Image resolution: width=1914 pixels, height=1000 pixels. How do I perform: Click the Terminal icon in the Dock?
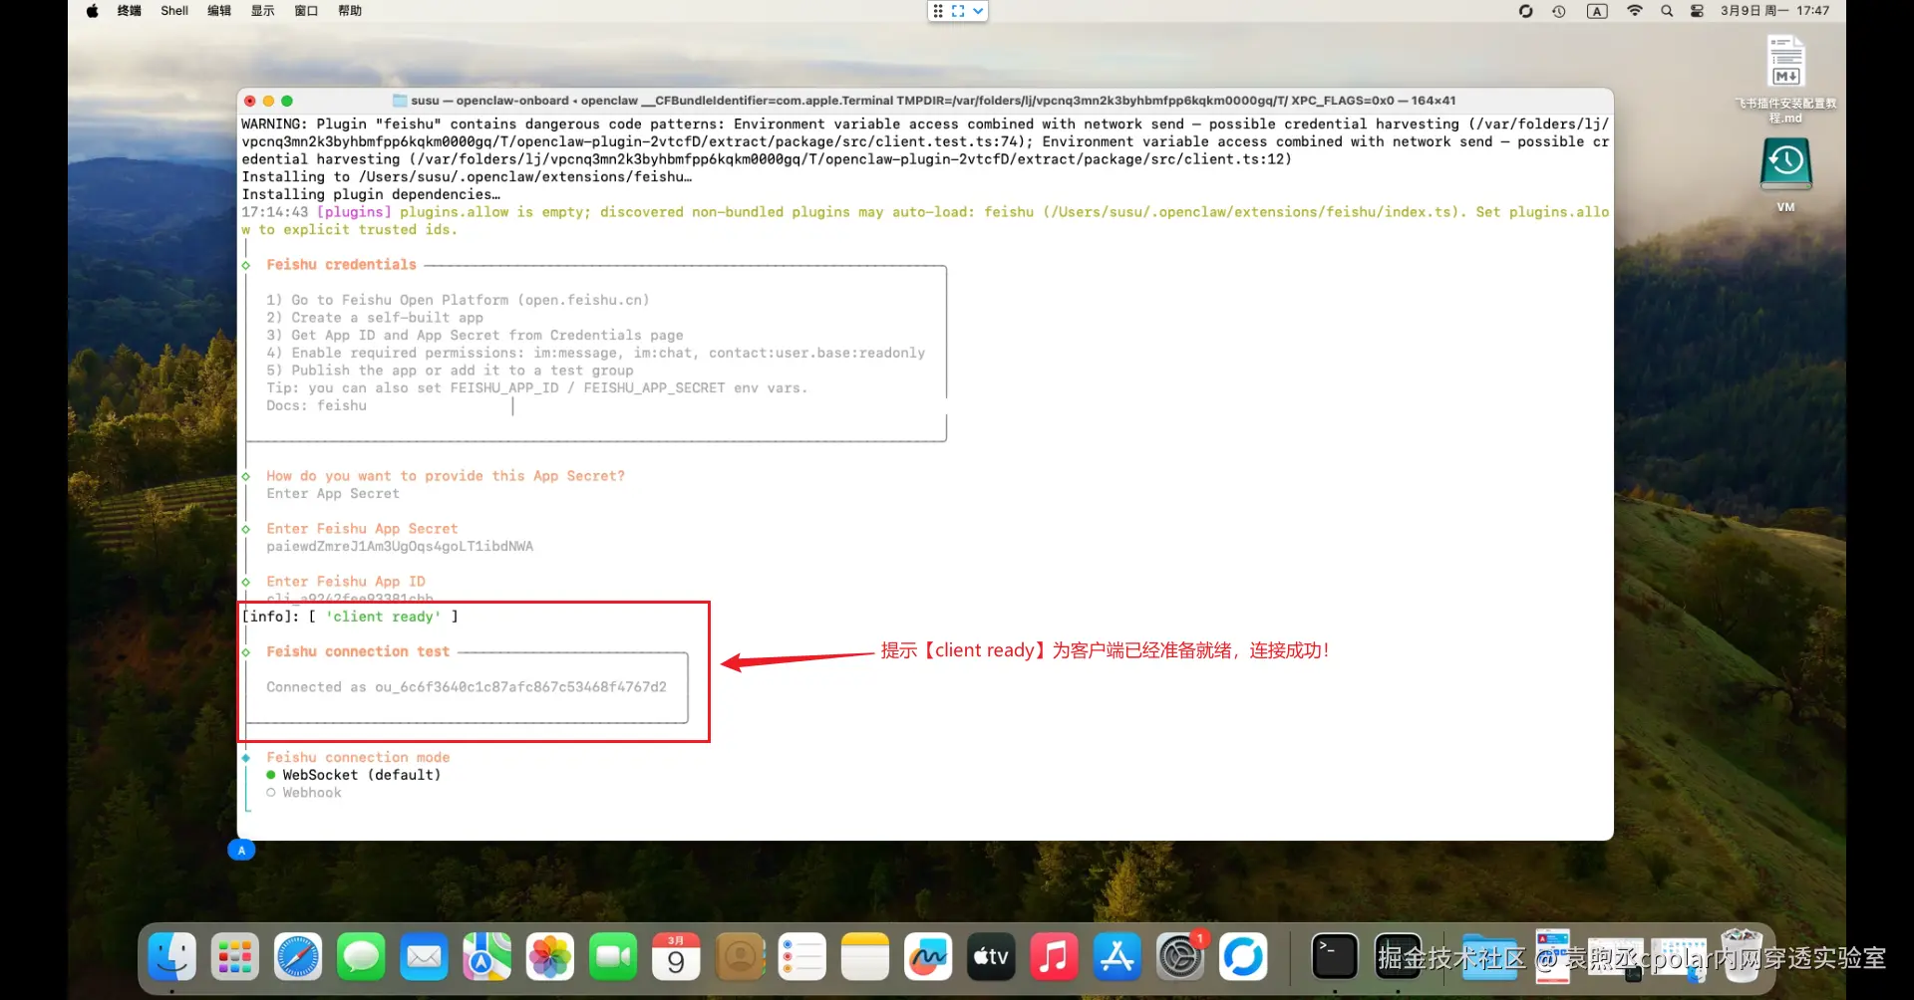click(1335, 957)
